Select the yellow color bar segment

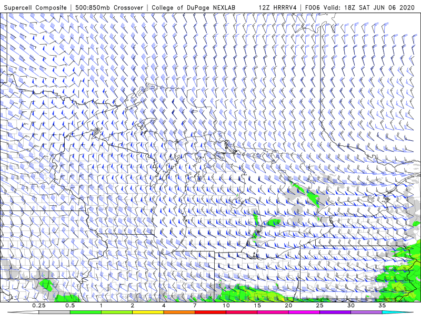coord(148,312)
